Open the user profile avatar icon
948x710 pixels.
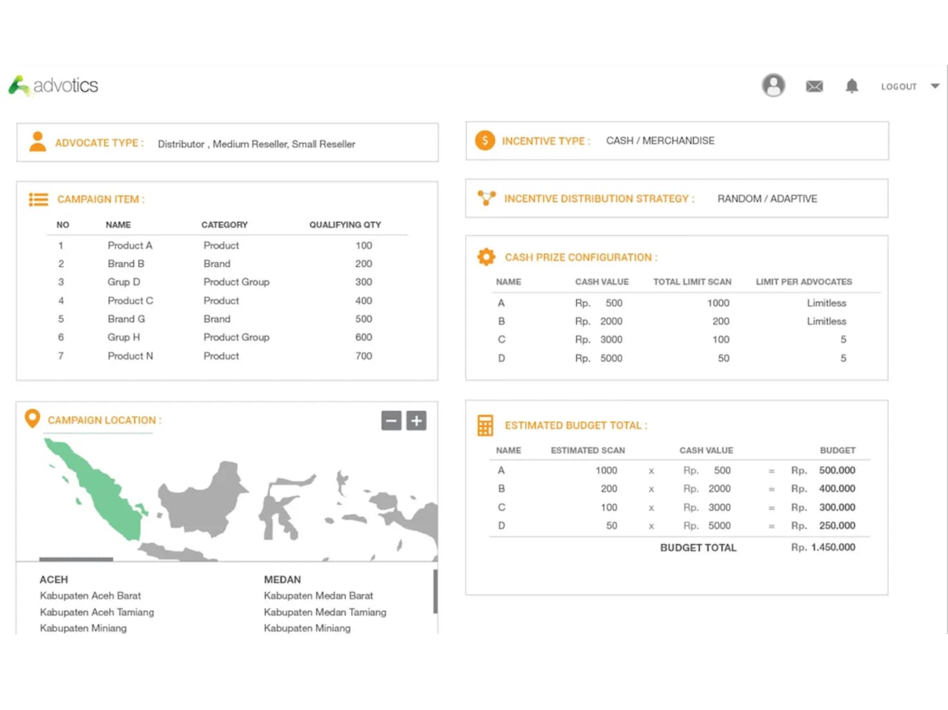point(773,85)
